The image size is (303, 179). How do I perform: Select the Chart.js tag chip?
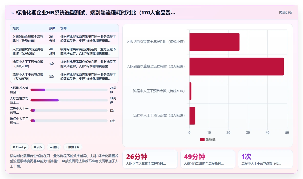(19, 147)
